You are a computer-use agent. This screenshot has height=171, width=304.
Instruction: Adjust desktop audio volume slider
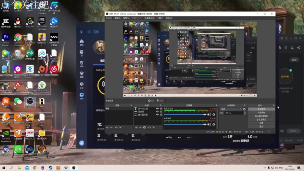tap(185, 125)
